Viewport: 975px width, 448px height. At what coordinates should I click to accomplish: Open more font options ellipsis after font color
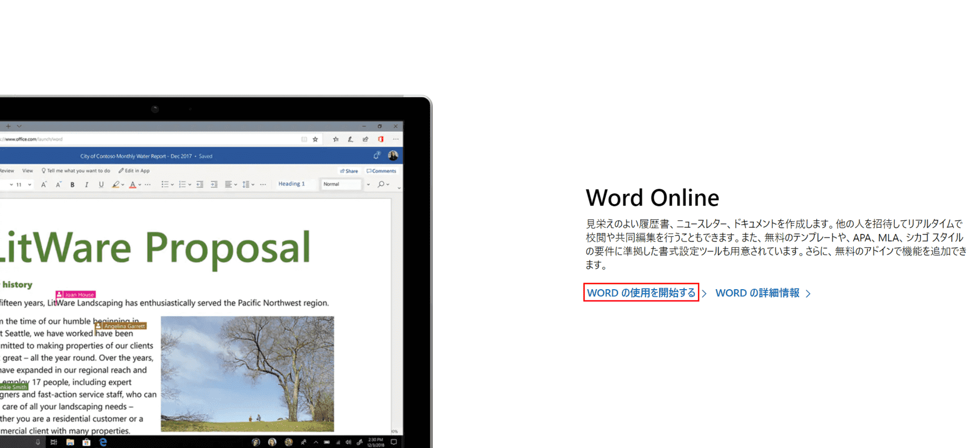tap(148, 185)
